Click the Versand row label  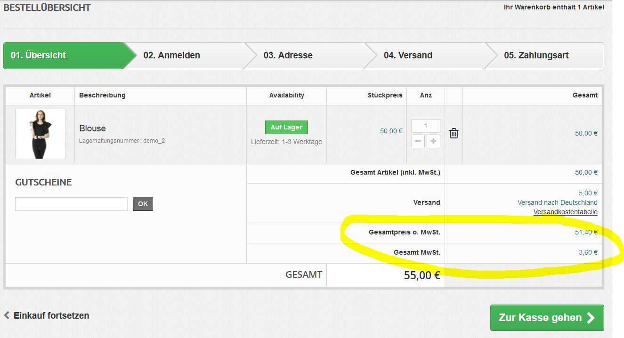click(427, 202)
